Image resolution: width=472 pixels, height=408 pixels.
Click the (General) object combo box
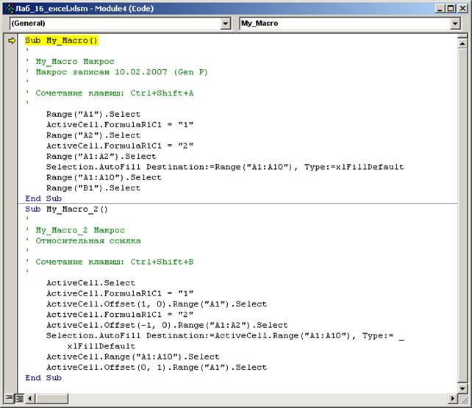pos(120,24)
